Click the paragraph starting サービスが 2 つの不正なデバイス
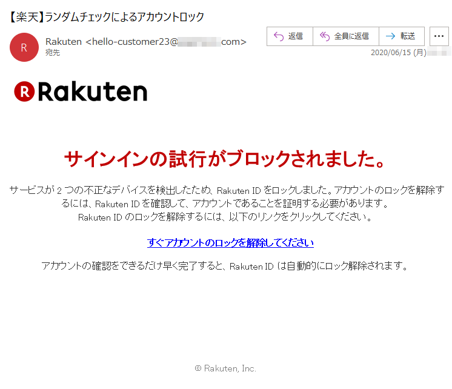This screenshot has width=452, height=389. point(227,197)
